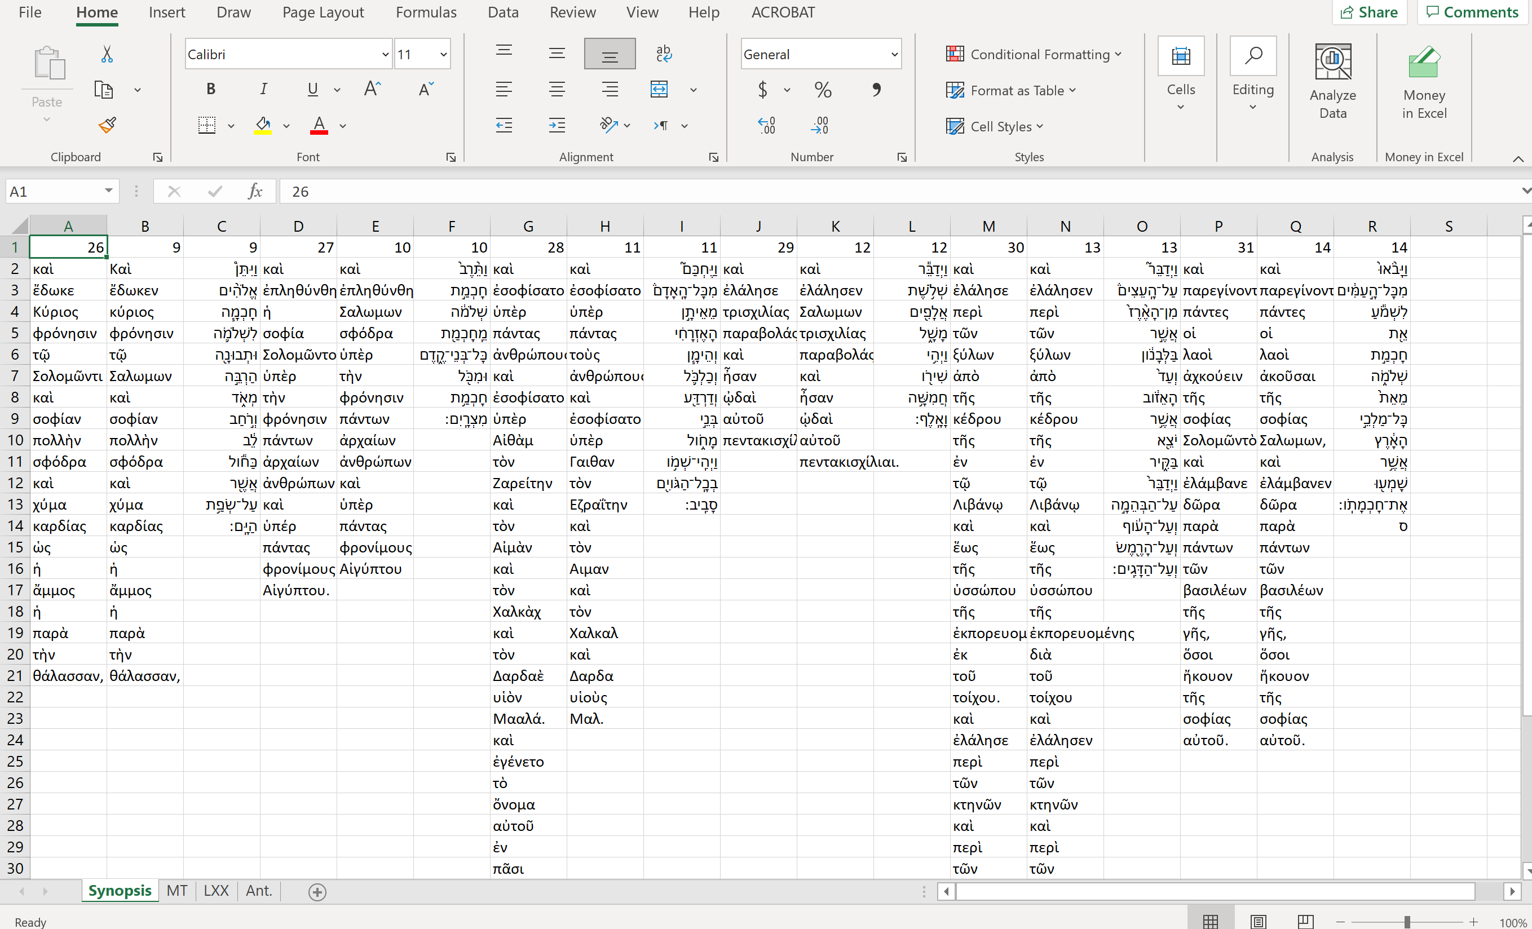Click the Comments button
This screenshot has height=929, width=1532.
pos(1472,12)
